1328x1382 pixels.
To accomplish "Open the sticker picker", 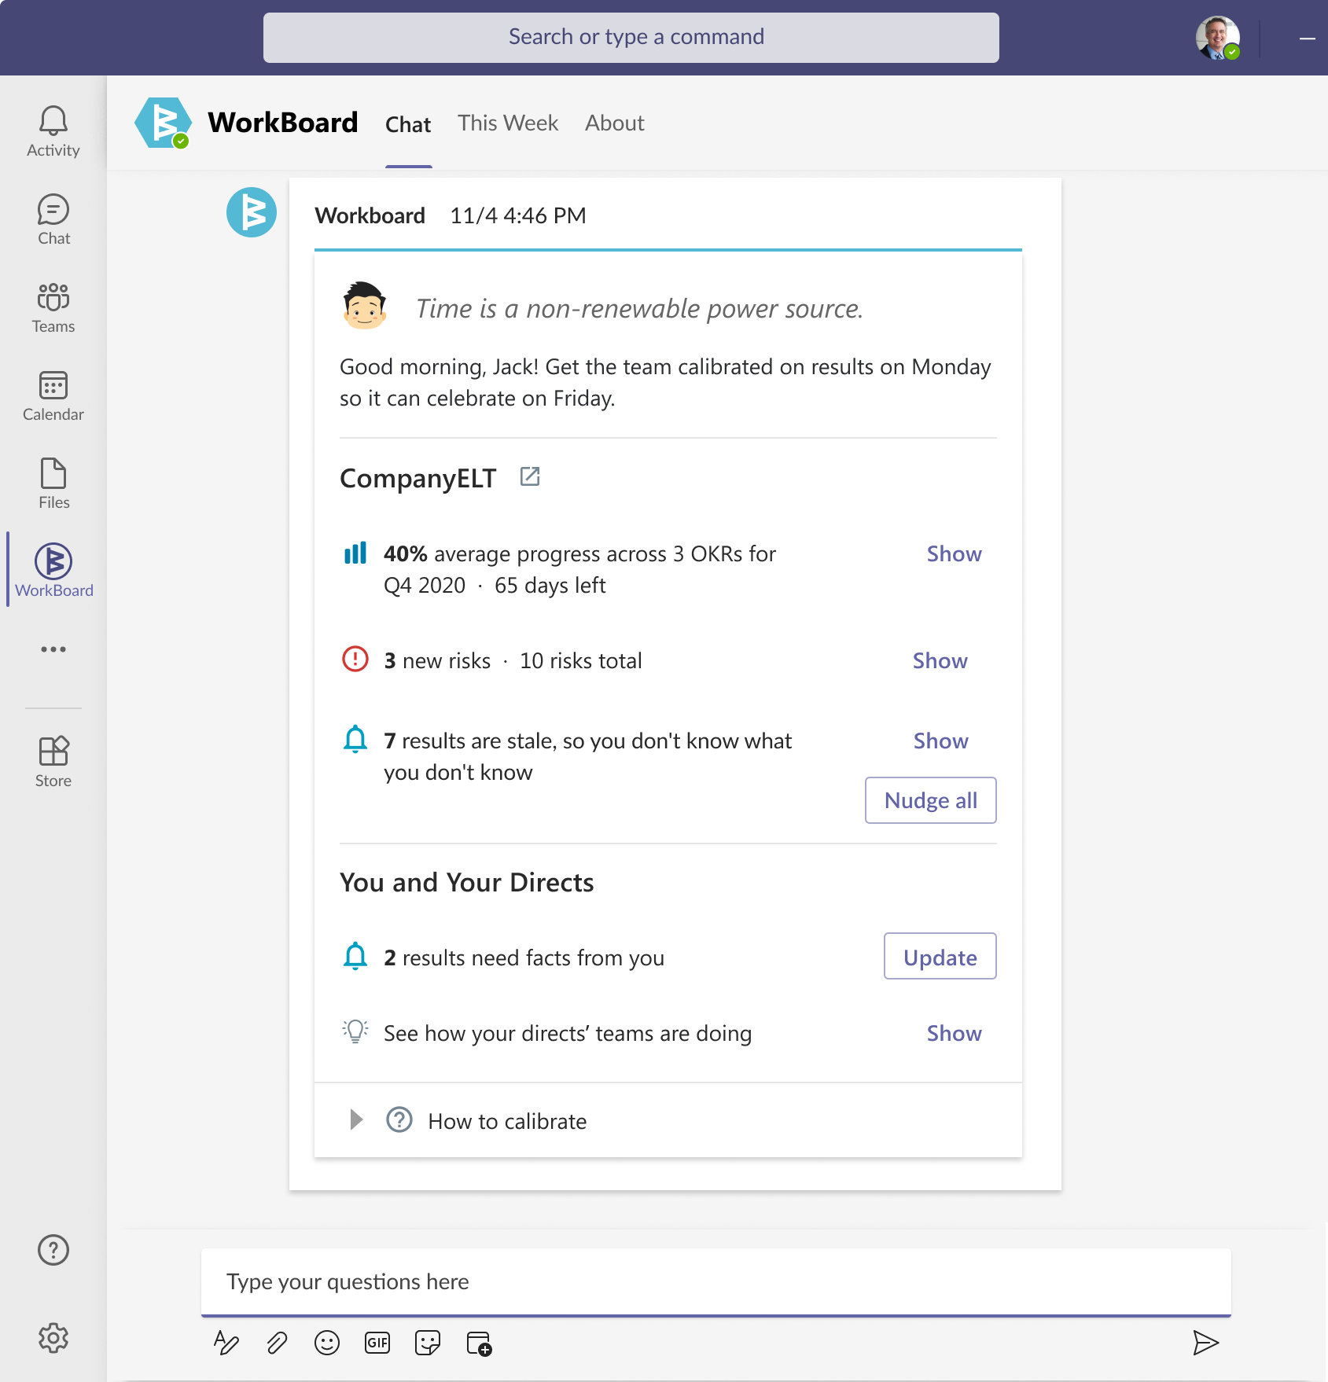I will point(428,1343).
